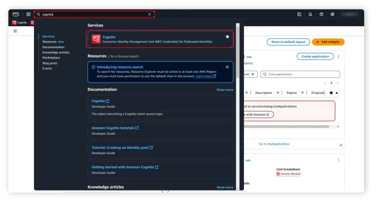Image resolution: width=378 pixels, height=201 pixels.
Task: Open the Cognito service result
Action: point(160,39)
